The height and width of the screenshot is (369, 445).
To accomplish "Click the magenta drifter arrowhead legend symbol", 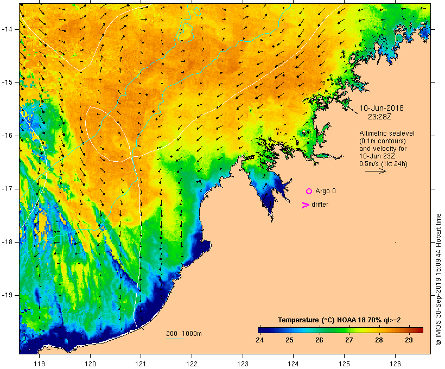I will pos(305,205).
